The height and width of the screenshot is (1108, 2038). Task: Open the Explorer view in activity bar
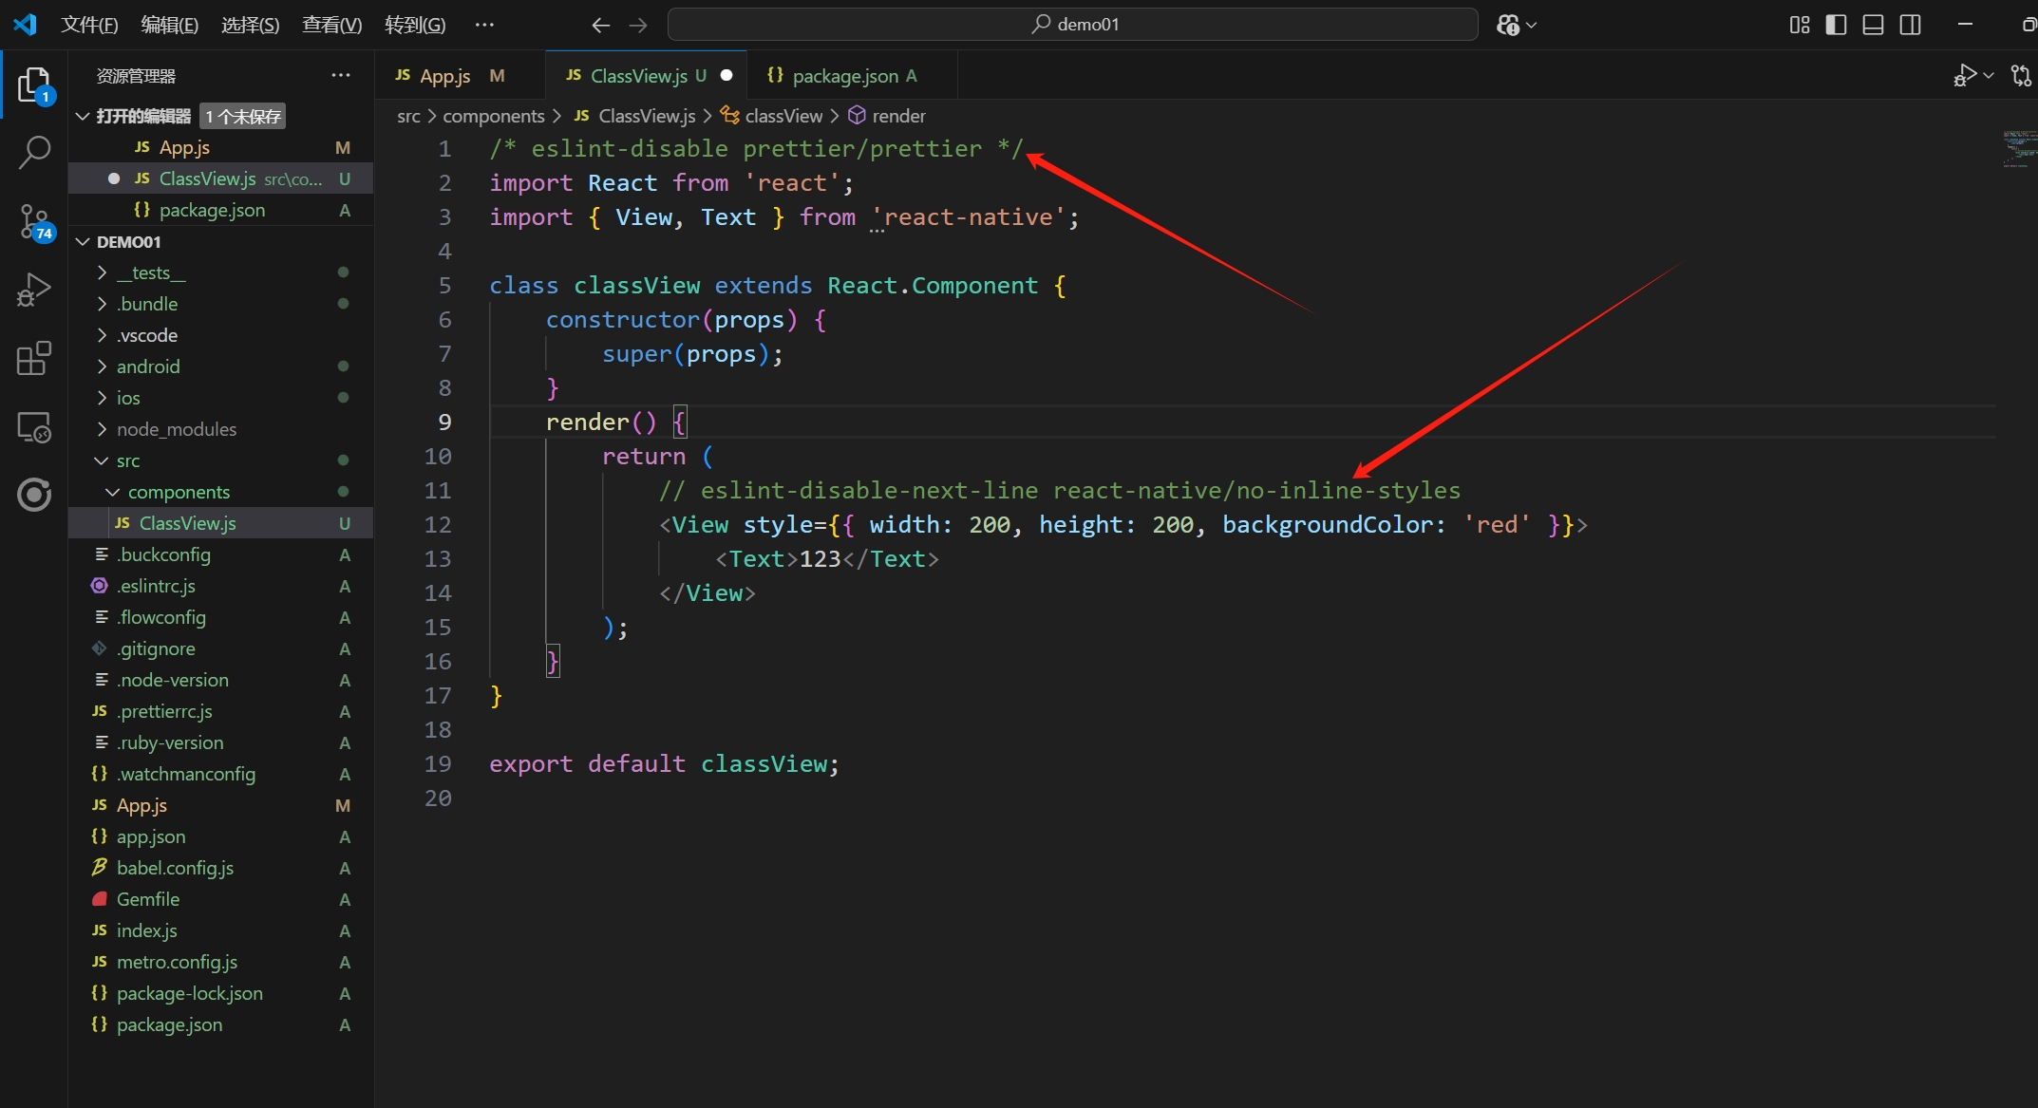tap(34, 85)
